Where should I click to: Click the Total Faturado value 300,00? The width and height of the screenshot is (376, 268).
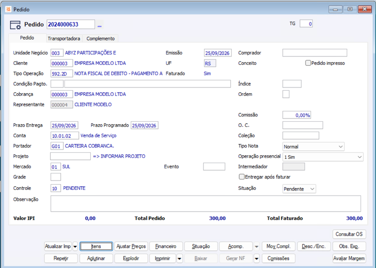coord(354,218)
